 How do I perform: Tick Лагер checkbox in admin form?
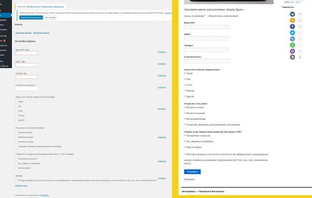pyautogui.click(x=17, y=101)
